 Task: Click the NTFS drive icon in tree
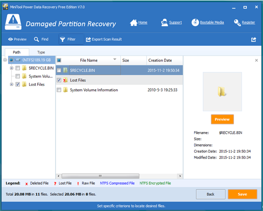(x=18, y=60)
